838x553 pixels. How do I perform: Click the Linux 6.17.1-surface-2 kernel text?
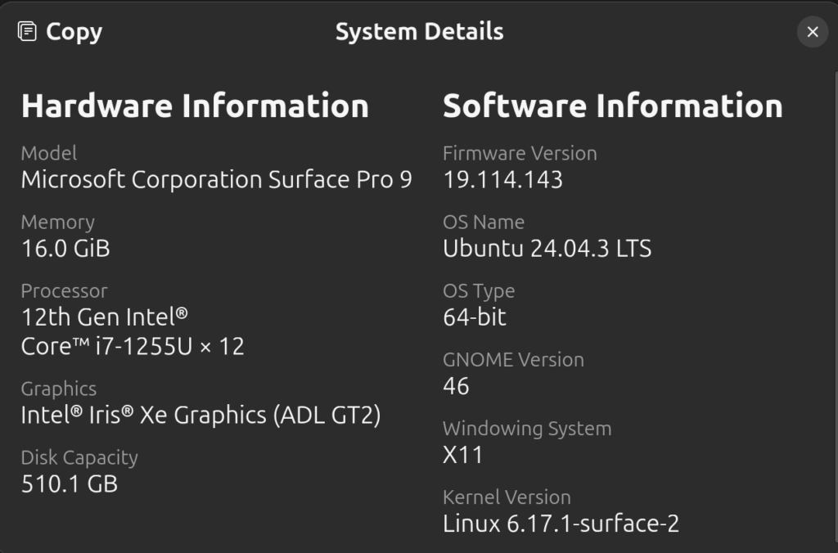point(561,524)
